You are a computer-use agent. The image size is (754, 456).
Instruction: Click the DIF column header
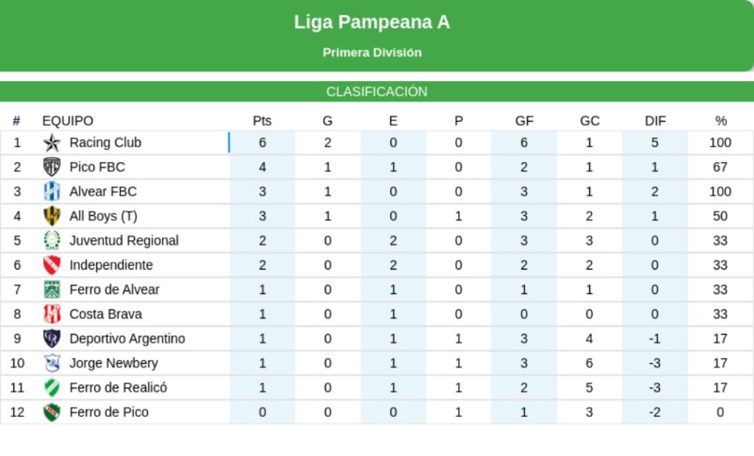click(655, 121)
